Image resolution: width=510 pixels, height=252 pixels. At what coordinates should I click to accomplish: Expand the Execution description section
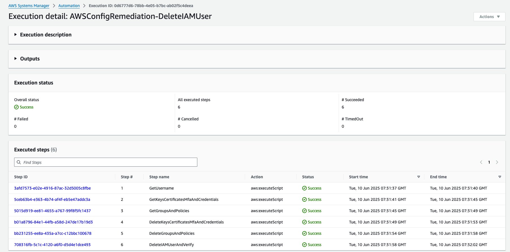16,34
